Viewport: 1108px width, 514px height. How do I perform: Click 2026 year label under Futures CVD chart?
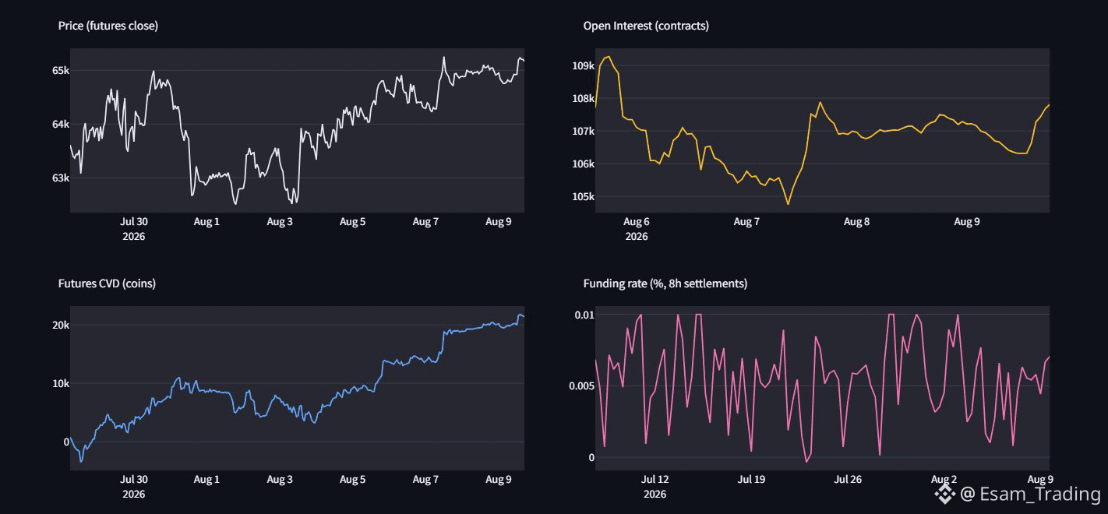point(134,494)
